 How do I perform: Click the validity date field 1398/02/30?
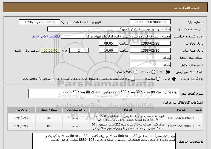click(150, 51)
